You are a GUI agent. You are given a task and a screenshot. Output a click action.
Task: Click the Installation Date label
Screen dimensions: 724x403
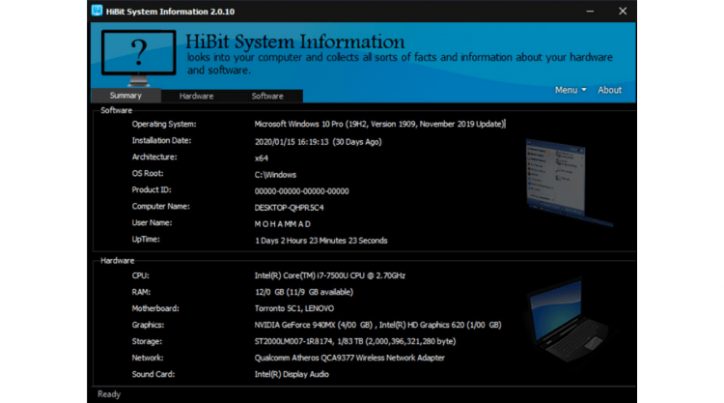(x=161, y=140)
